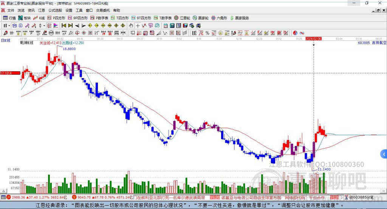Open the P数字表 tool
This screenshot has width=387, height=209.
[x=99, y=18]
